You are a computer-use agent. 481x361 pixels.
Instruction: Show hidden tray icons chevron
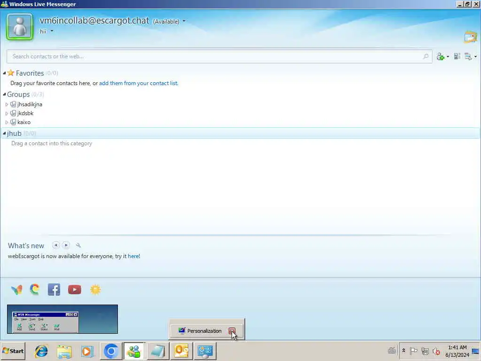coord(404,351)
